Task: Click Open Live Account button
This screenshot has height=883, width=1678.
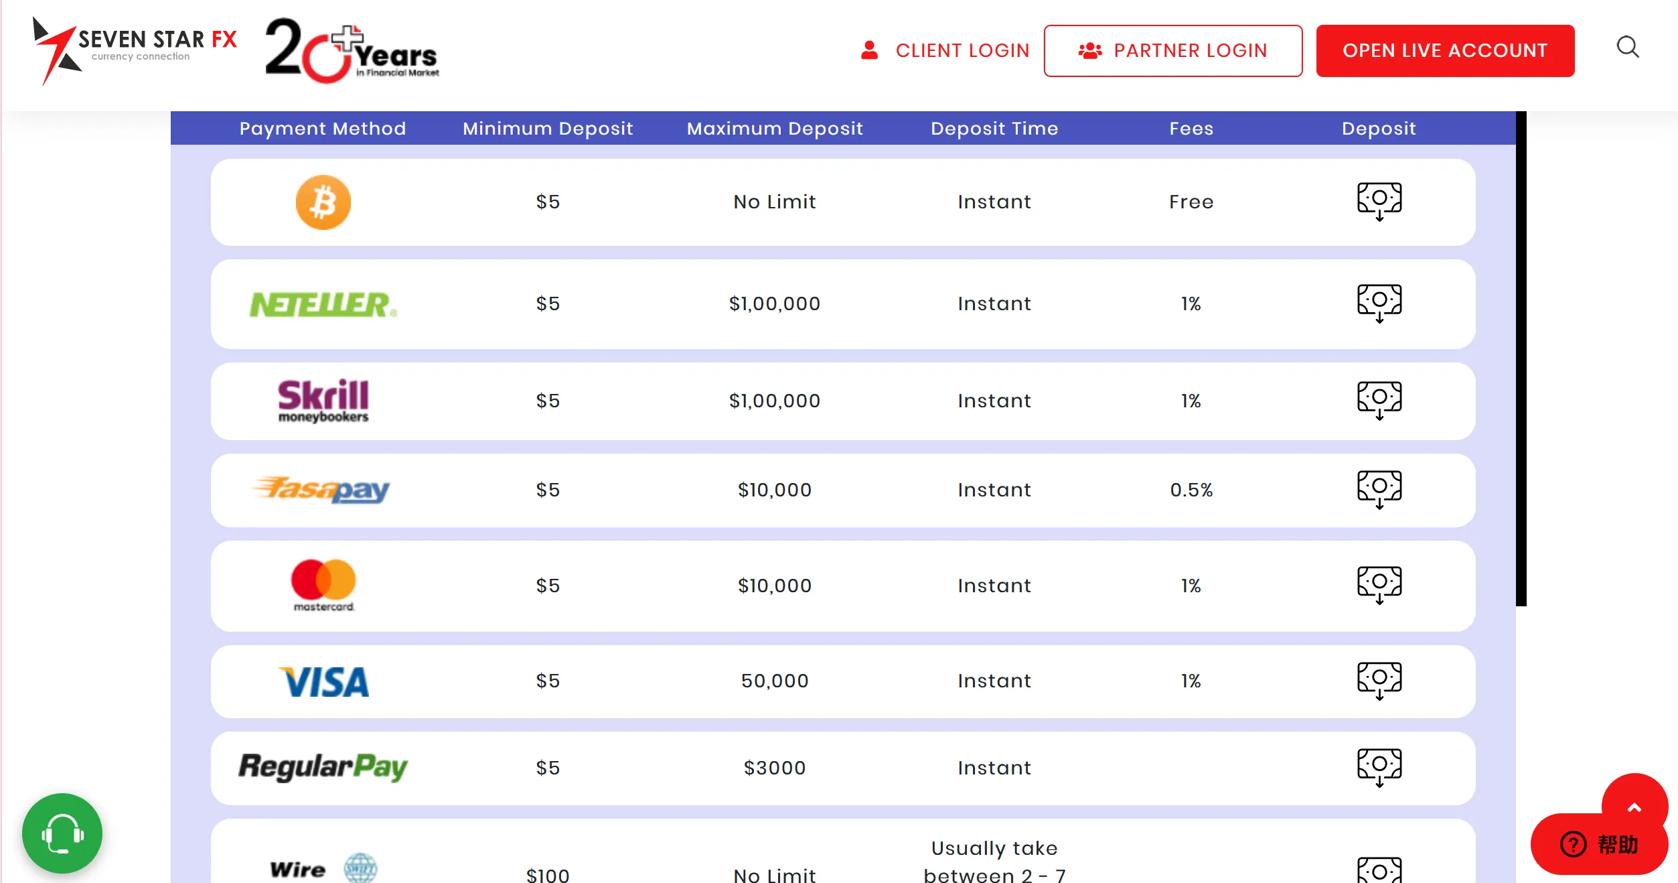Action: [x=1445, y=51]
